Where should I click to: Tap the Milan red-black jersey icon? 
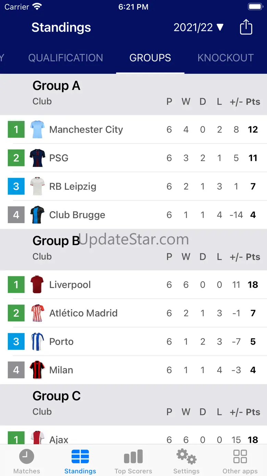37,370
